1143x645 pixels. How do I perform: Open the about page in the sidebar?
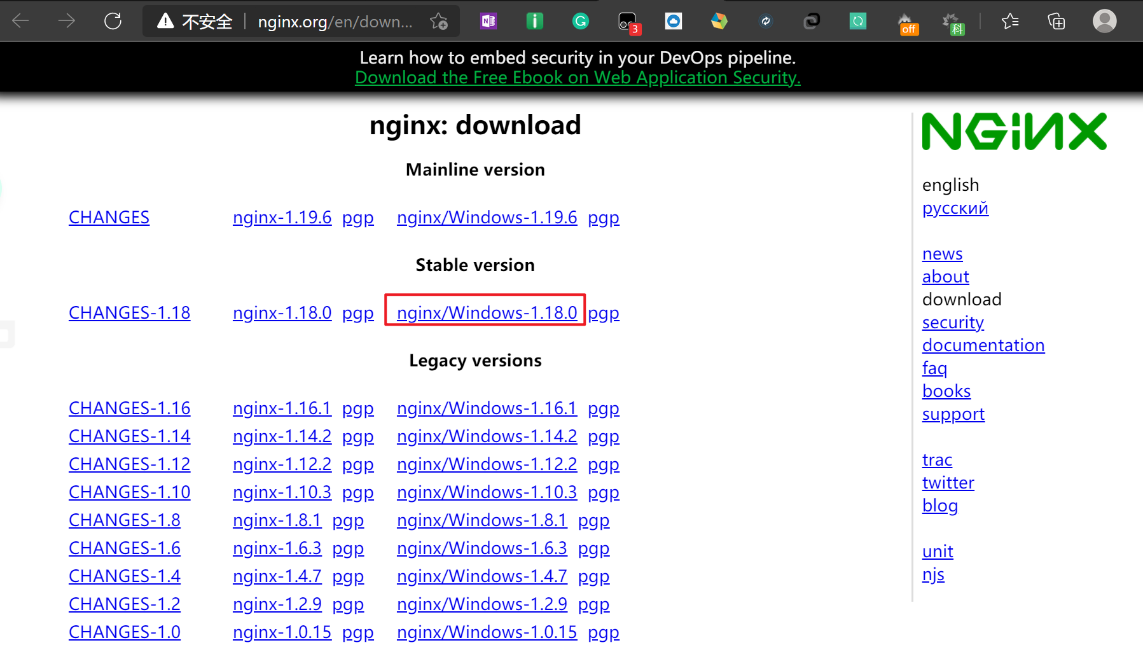945,277
